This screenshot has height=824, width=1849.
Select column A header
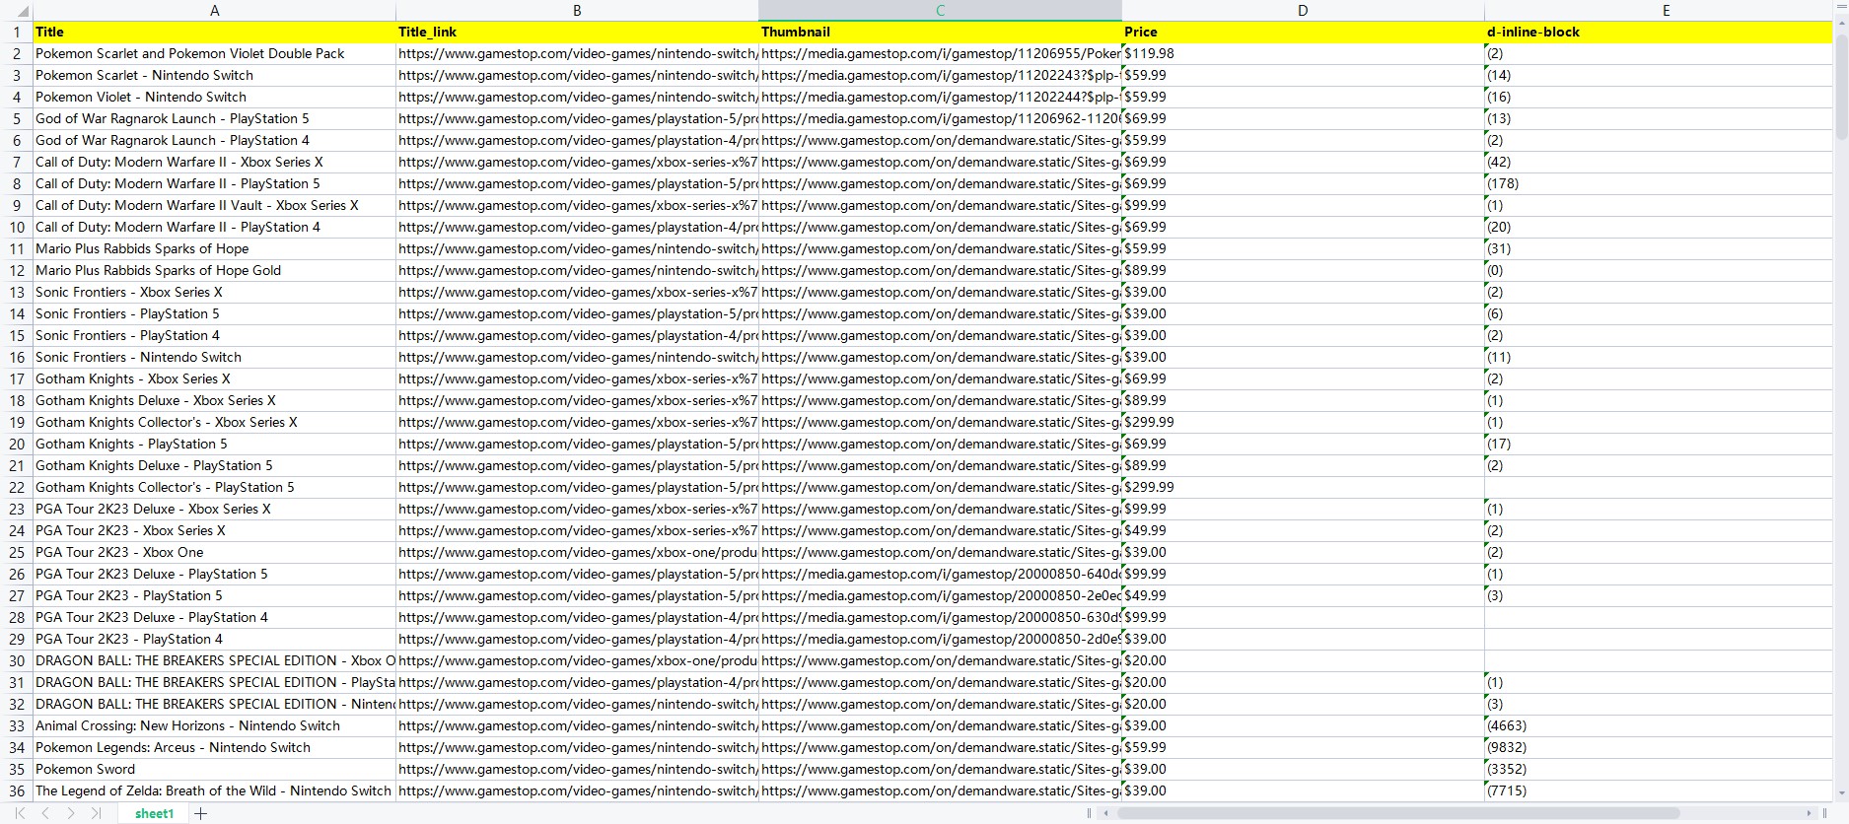[215, 11]
